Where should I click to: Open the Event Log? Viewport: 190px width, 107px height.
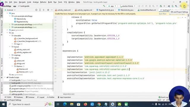163,97
